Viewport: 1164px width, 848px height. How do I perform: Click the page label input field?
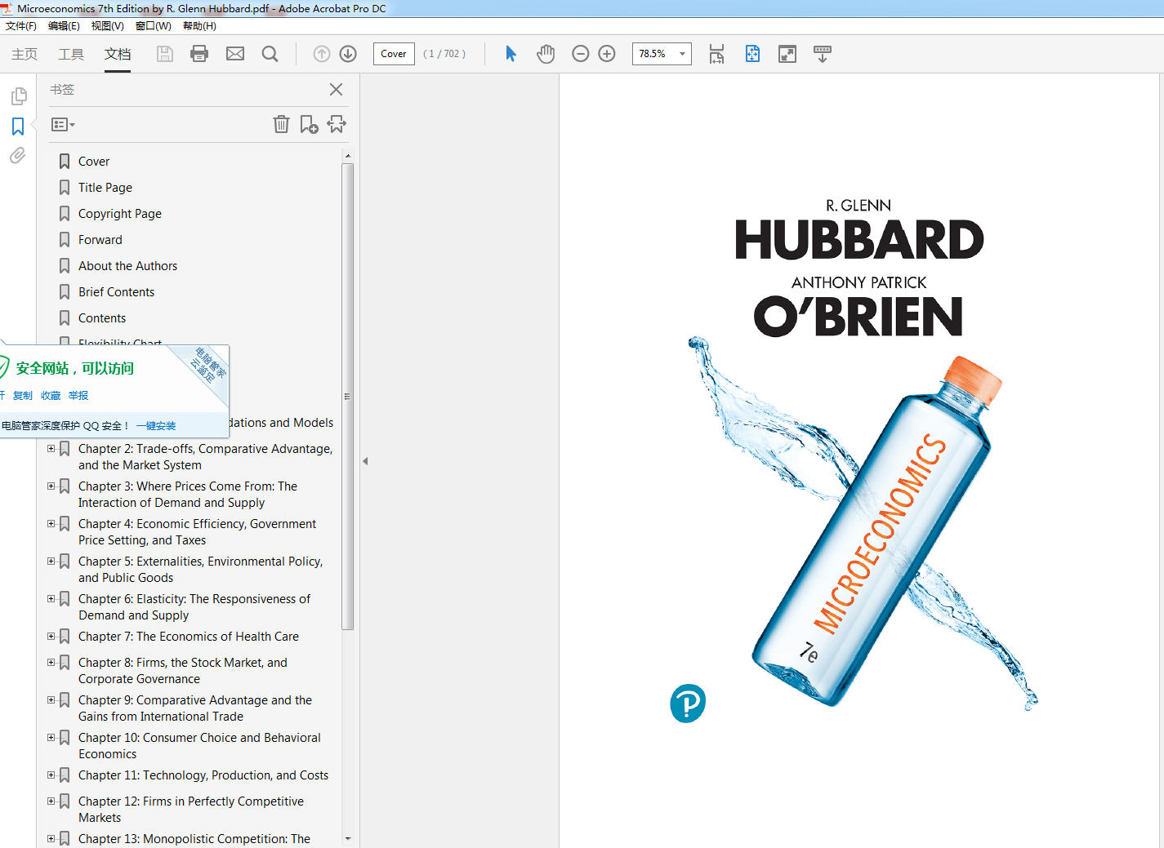(x=393, y=54)
